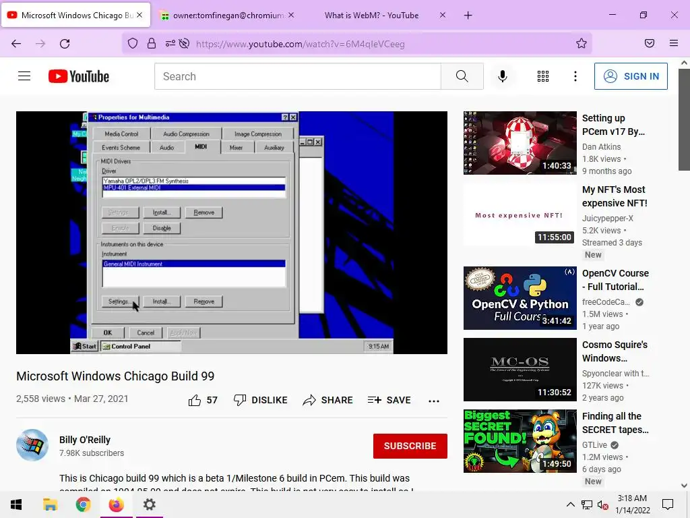This screenshot has height=518, width=690.
Task: Save page to Pocket
Action: [650, 43]
